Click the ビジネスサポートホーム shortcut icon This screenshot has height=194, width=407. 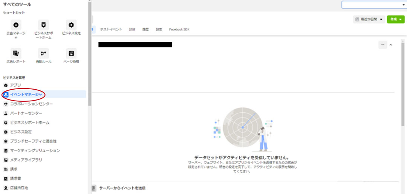(43, 25)
